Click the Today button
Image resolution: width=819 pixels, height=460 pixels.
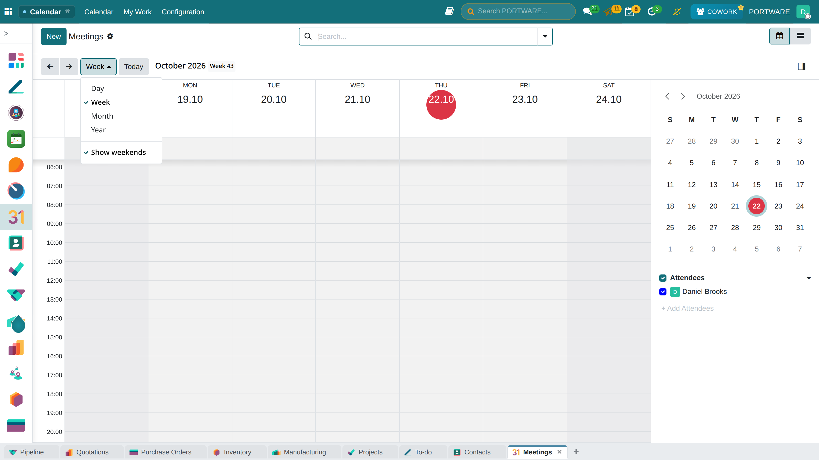[x=134, y=66]
